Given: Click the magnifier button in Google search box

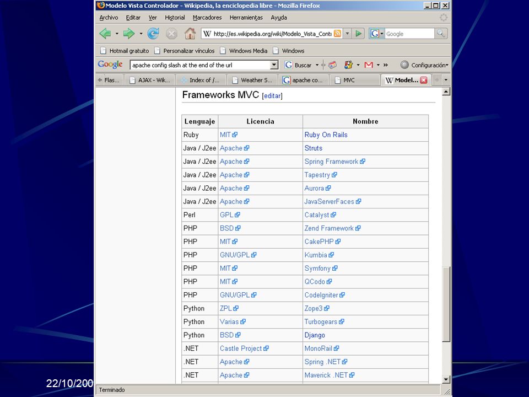Looking at the screenshot, I should (x=440, y=34).
